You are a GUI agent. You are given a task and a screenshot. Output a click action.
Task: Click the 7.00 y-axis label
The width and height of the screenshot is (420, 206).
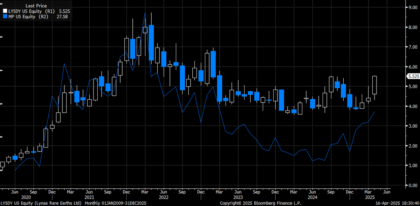point(413,47)
